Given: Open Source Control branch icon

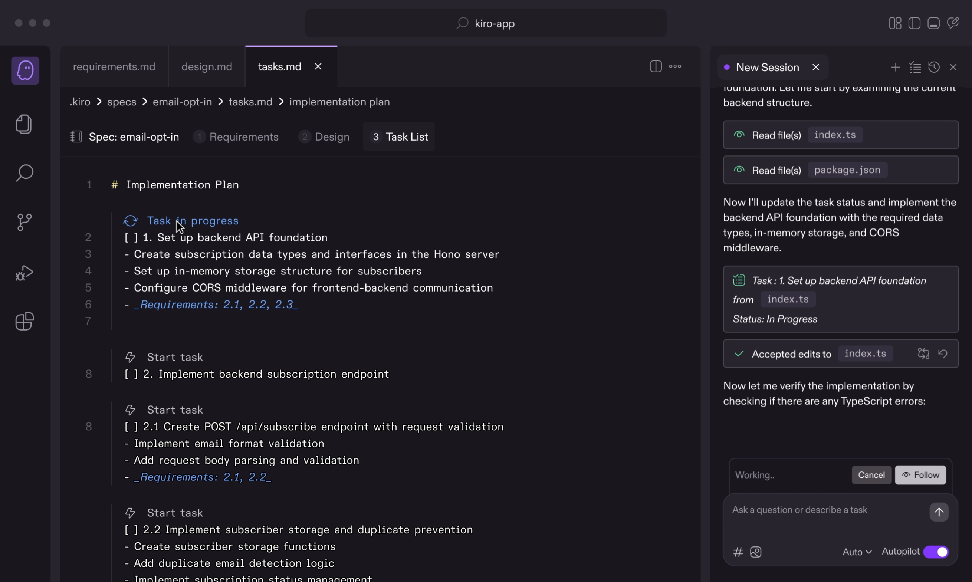Looking at the screenshot, I should (24, 222).
